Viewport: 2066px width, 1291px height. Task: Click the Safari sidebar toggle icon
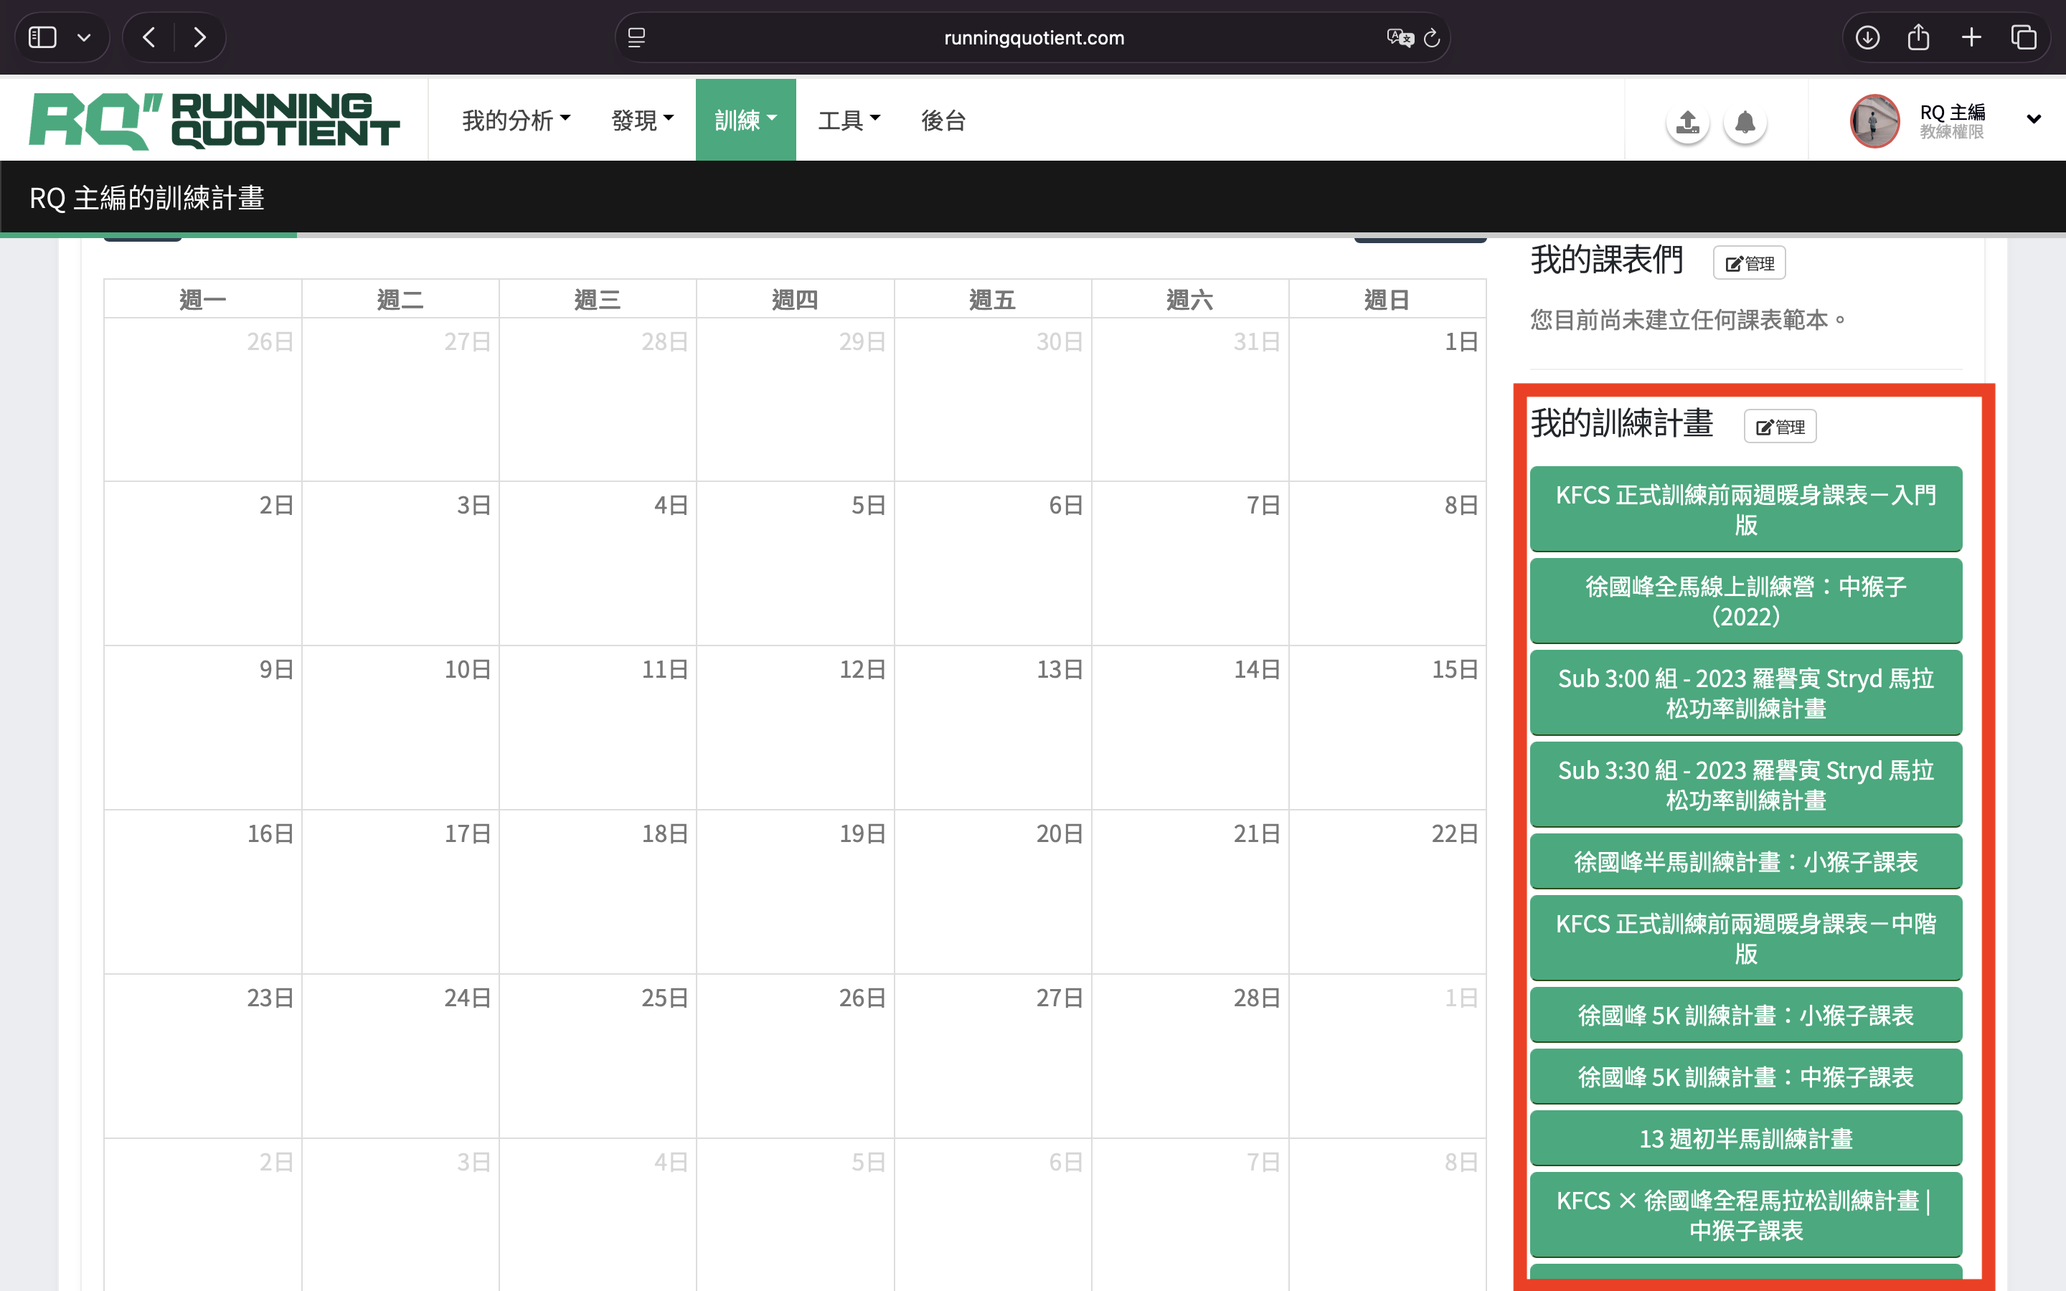click(43, 37)
